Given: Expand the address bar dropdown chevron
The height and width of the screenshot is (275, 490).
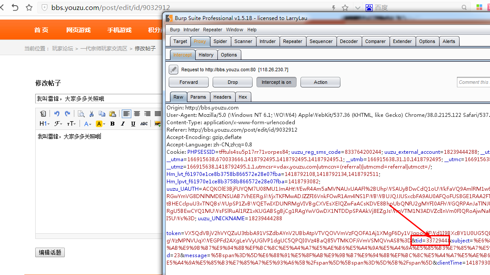Looking at the screenshot, I should (357, 8).
